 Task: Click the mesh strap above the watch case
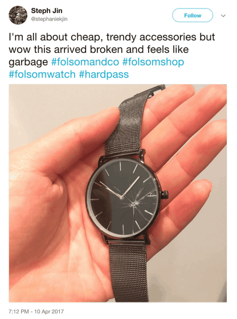pos(130,122)
